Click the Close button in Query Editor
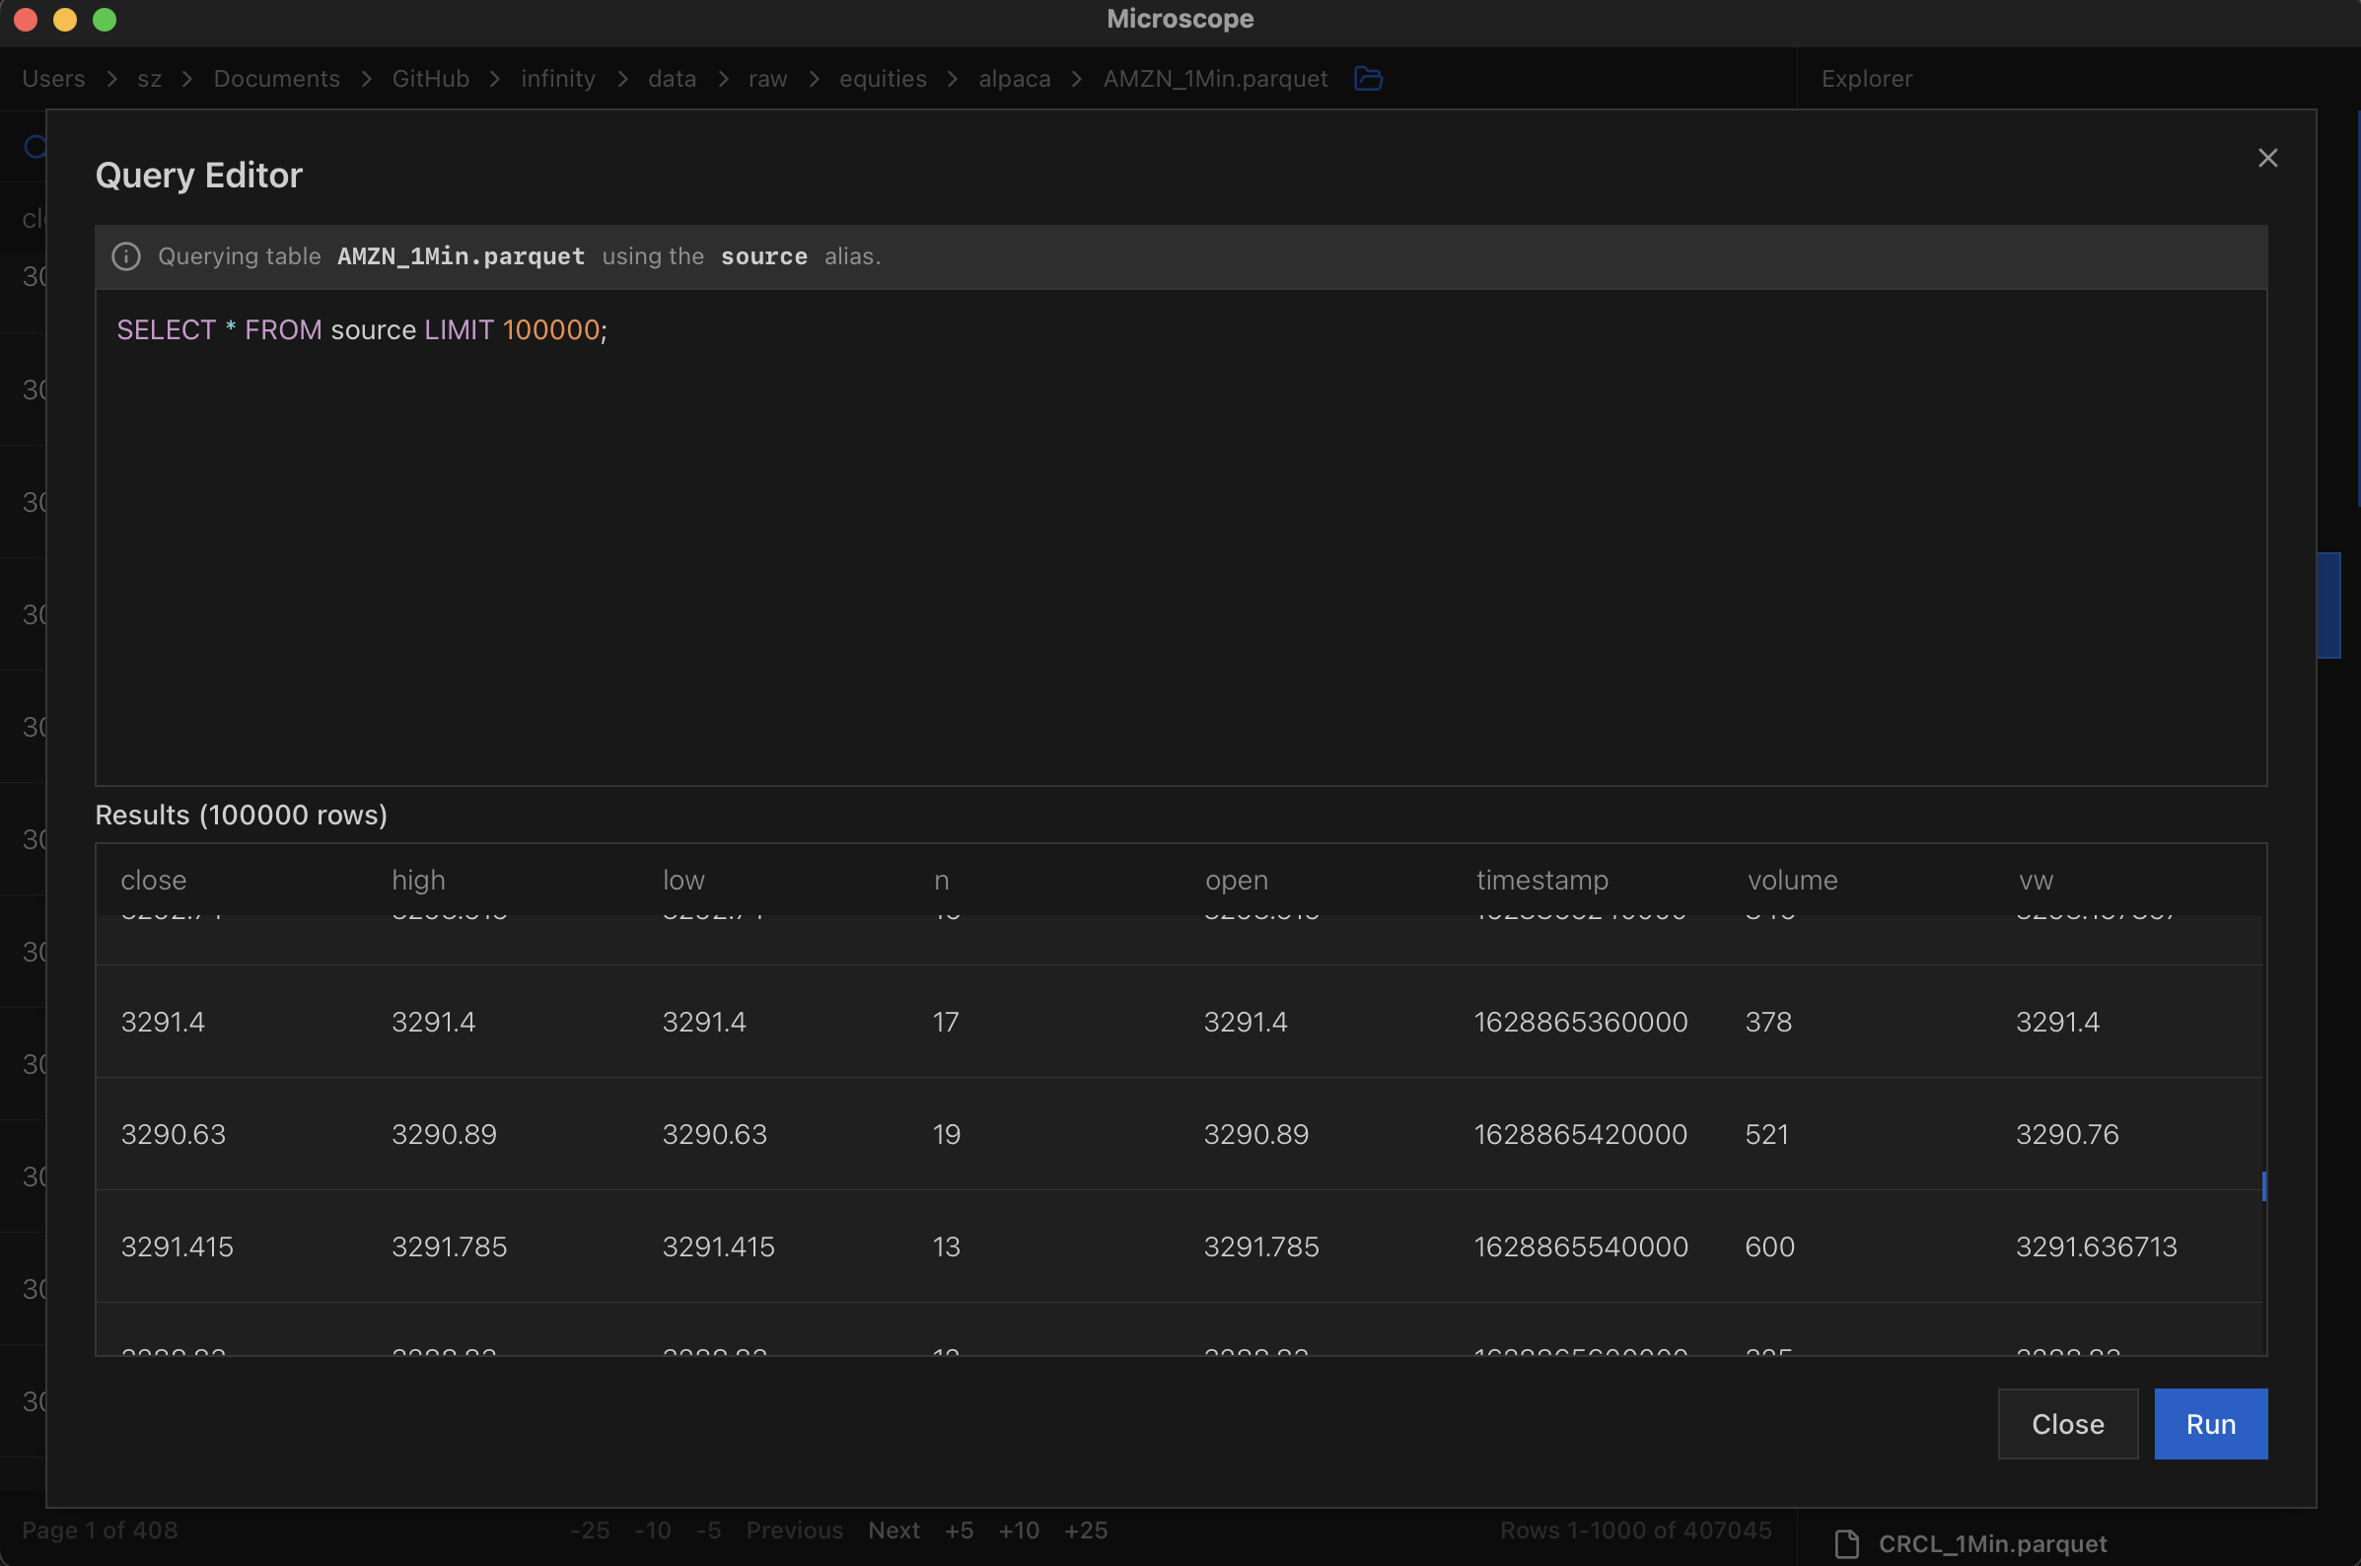Viewport: 2361px width, 1566px height. (x=2067, y=1423)
